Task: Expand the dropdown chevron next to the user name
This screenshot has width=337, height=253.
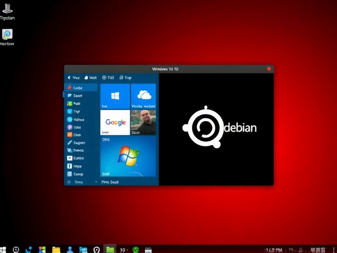Action: tap(97, 182)
